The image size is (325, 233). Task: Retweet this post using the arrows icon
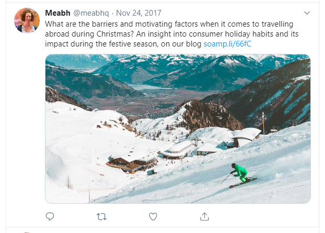pyautogui.click(x=101, y=216)
